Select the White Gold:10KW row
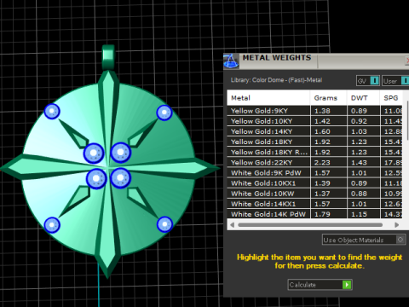Screen dimensions: 409x307 pyautogui.click(x=314, y=194)
